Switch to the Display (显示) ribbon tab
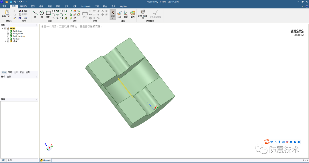This screenshot has height=163, width=309. pos(33,6)
